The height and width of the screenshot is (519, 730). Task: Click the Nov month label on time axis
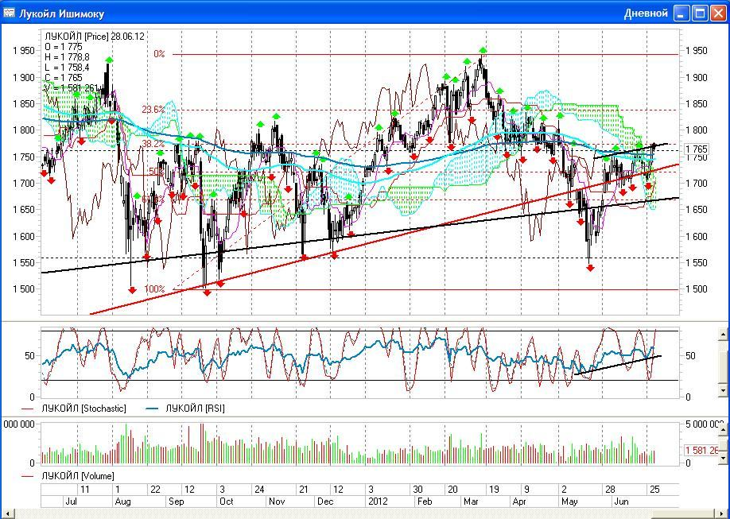point(277,502)
